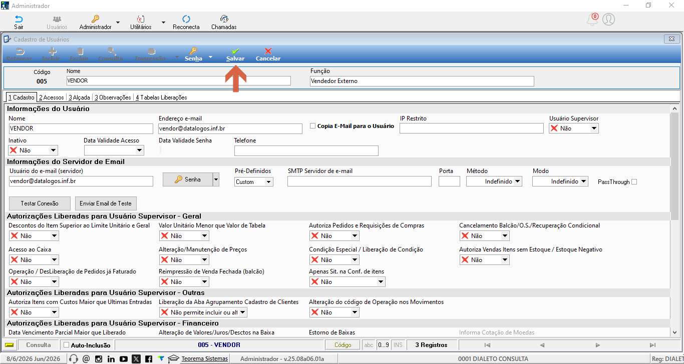Image resolution: width=684 pixels, height=364 pixels.
Task: Open the 4 Tabelas Liberações tab
Action: click(161, 97)
